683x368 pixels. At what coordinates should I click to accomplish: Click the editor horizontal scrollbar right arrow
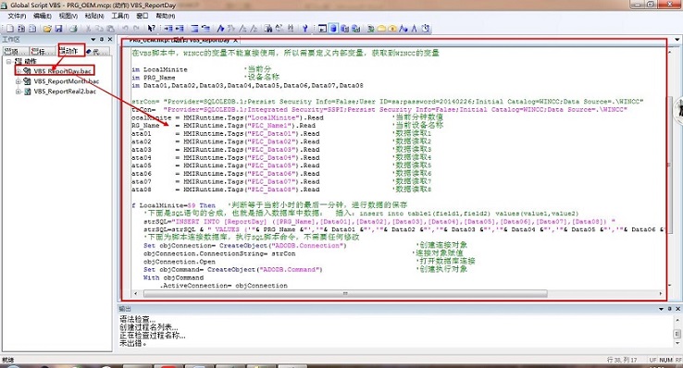tap(661, 294)
